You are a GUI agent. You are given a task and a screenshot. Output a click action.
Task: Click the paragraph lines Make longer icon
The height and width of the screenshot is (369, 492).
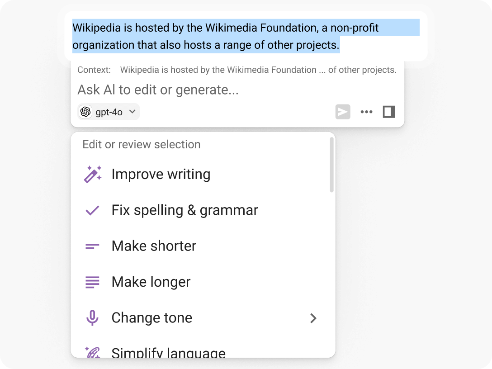(92, 282)
